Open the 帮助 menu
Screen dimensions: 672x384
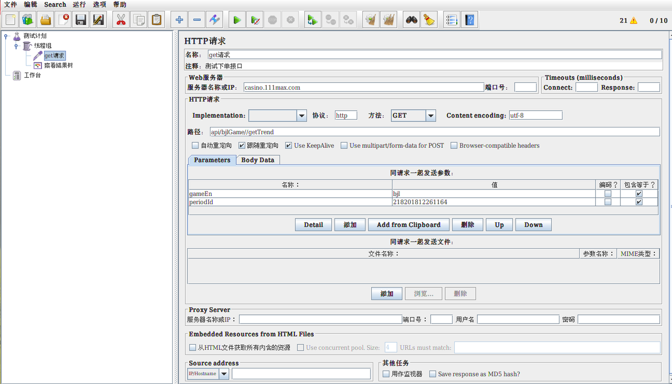point(120,4)
